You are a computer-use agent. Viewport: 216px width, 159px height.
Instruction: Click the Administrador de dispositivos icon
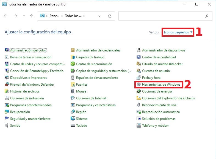pyautogui.click(x=139, y=50)
